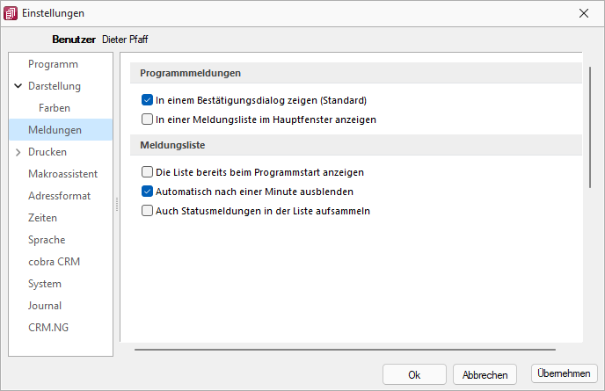
Task: Open the Farben settings page
Action: tap(55, 108)
